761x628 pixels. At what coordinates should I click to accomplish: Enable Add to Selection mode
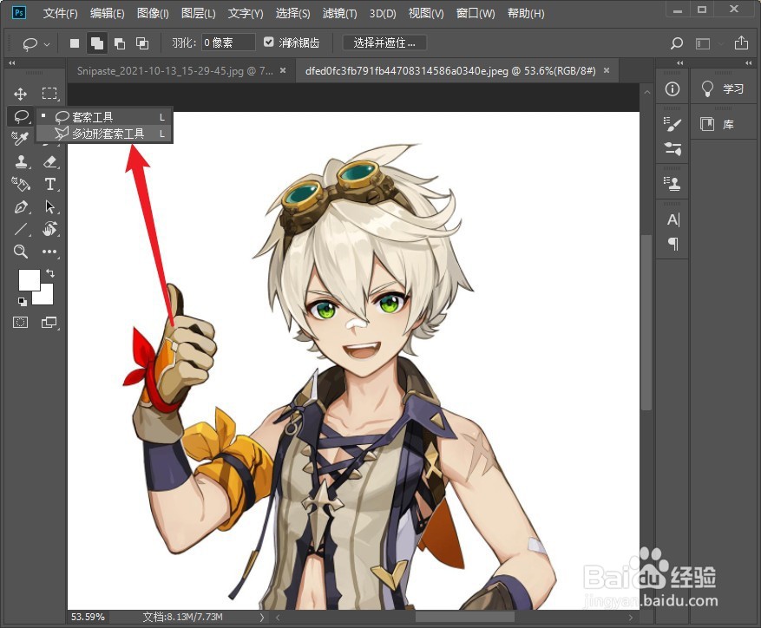96,43
